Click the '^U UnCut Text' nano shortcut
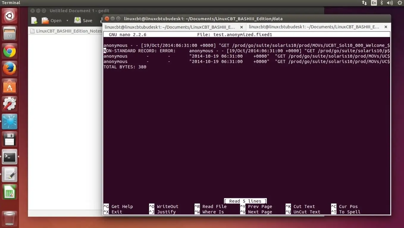Viewport: 404px width, 228px height. (x=303, y=212)
